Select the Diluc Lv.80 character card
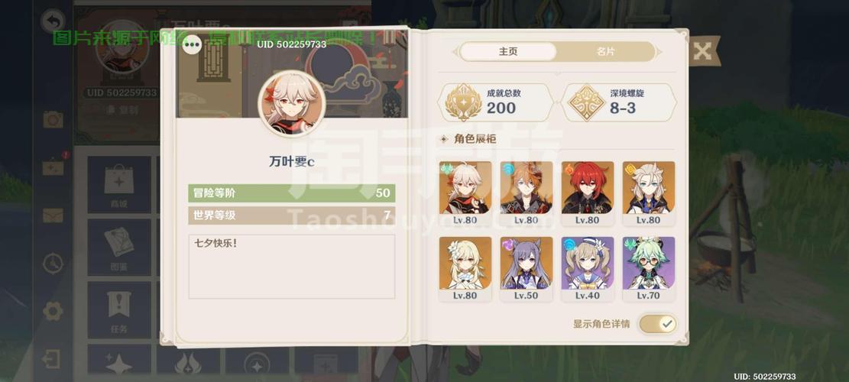 pyautogui.click(x=588, y=193)
